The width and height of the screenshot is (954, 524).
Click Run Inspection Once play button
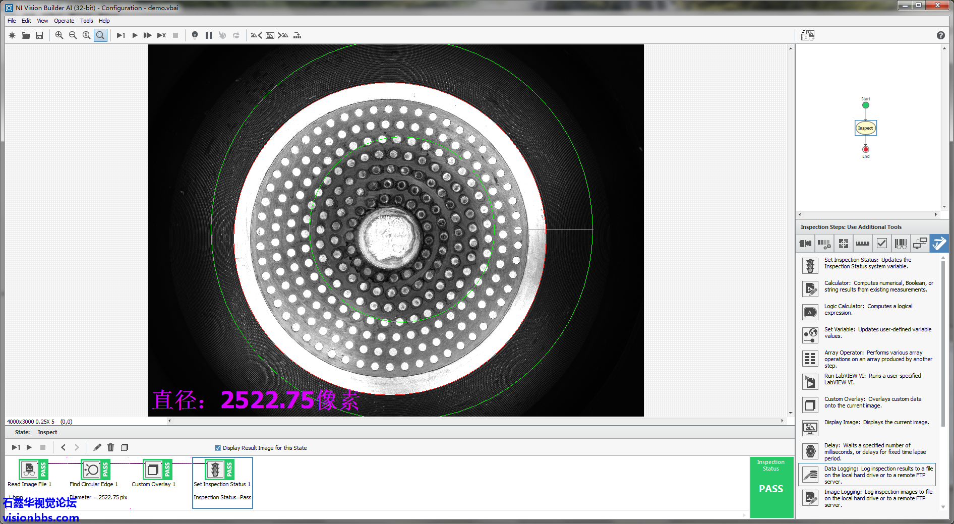tap(135, 35)
